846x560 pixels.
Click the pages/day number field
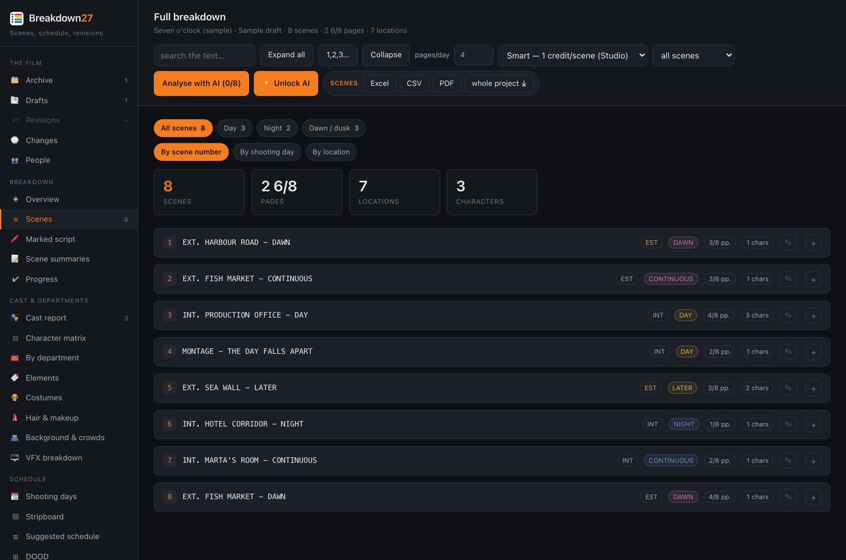[x=474, y=55]
